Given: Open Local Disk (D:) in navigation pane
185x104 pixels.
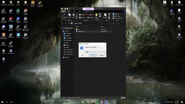Looking at the screenshot, I should tap(68, 52).
